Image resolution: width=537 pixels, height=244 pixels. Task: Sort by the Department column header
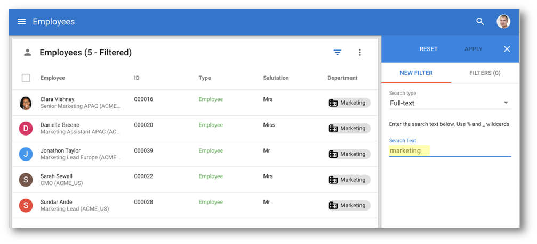[x=342, y=78]
